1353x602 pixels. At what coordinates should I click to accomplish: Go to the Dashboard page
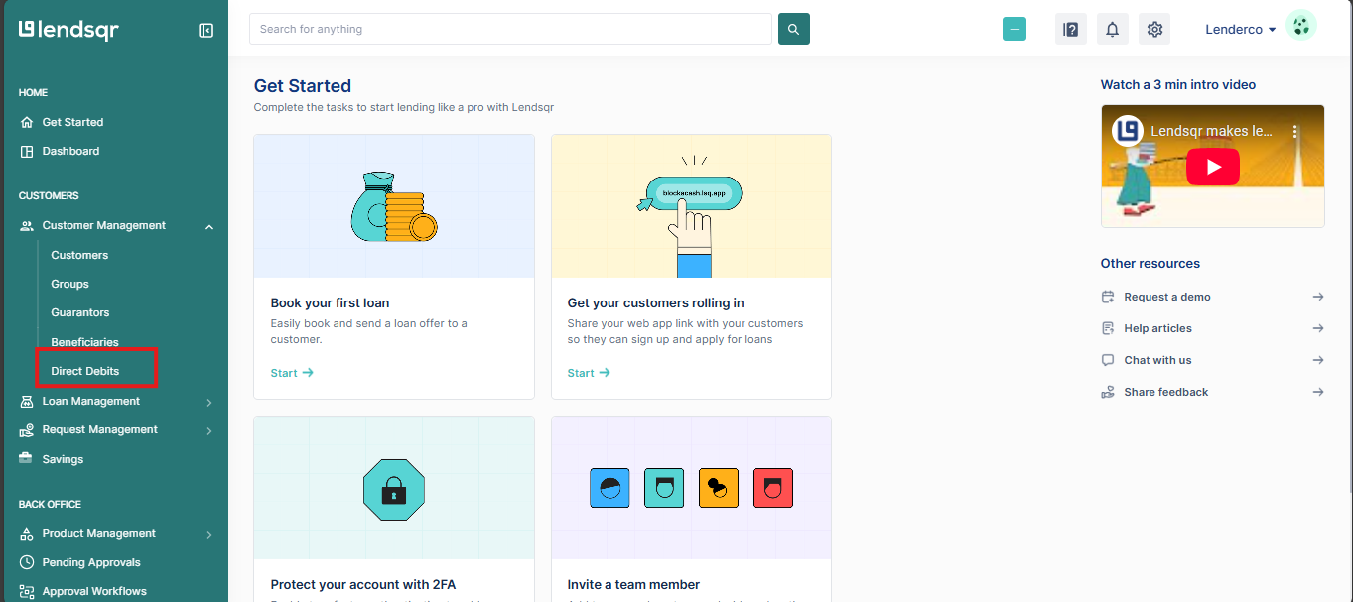[x=70, y=151]
